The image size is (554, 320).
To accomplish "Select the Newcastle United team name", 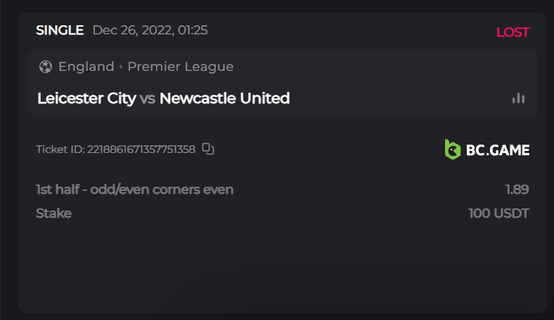I will (x=224, y=98).
